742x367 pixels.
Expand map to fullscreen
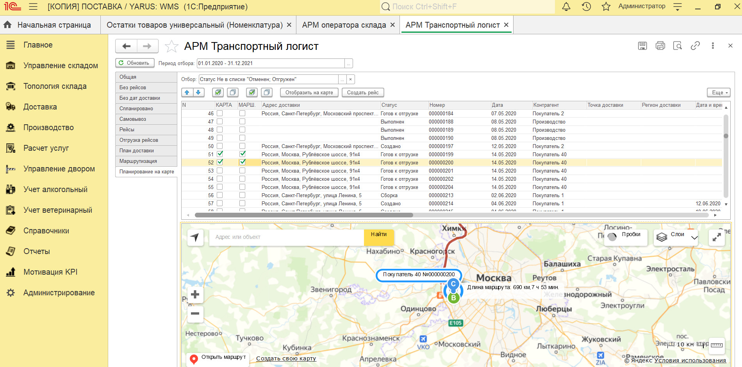point(717,237)
